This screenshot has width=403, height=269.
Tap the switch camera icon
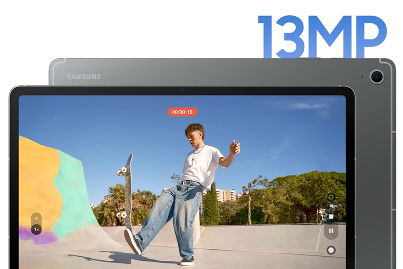[331, 197]
